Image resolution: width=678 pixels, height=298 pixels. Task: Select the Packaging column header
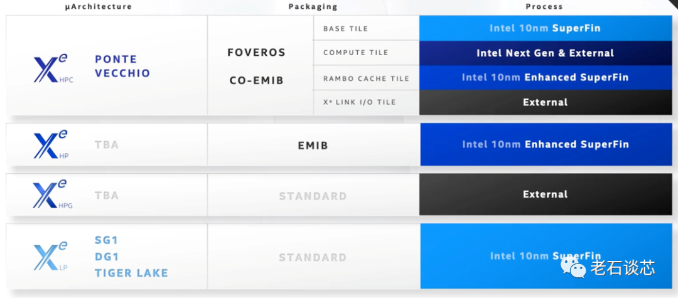coord(313,7)
